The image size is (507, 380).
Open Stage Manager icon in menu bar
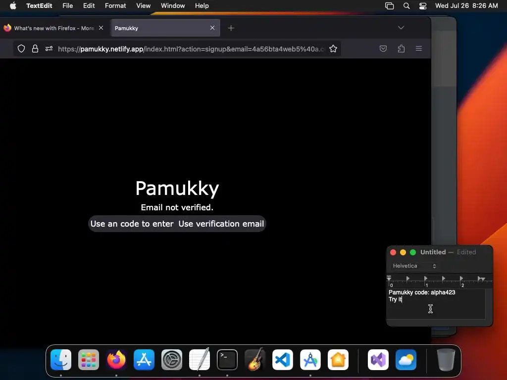click(389, 6)
